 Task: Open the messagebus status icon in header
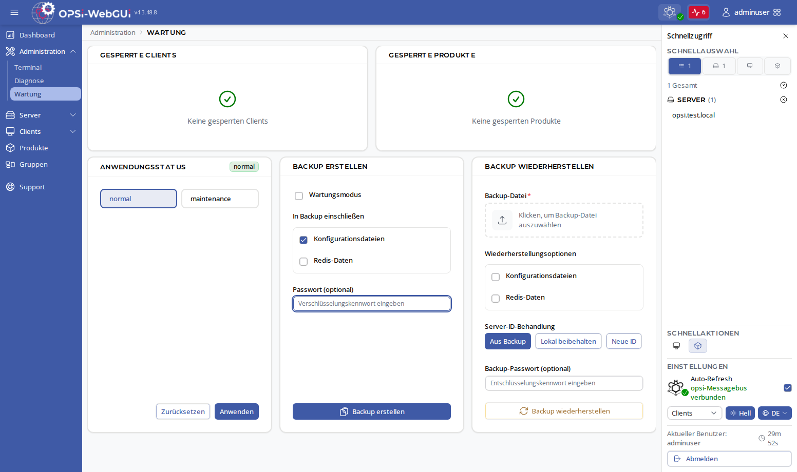tap(670, 12)
